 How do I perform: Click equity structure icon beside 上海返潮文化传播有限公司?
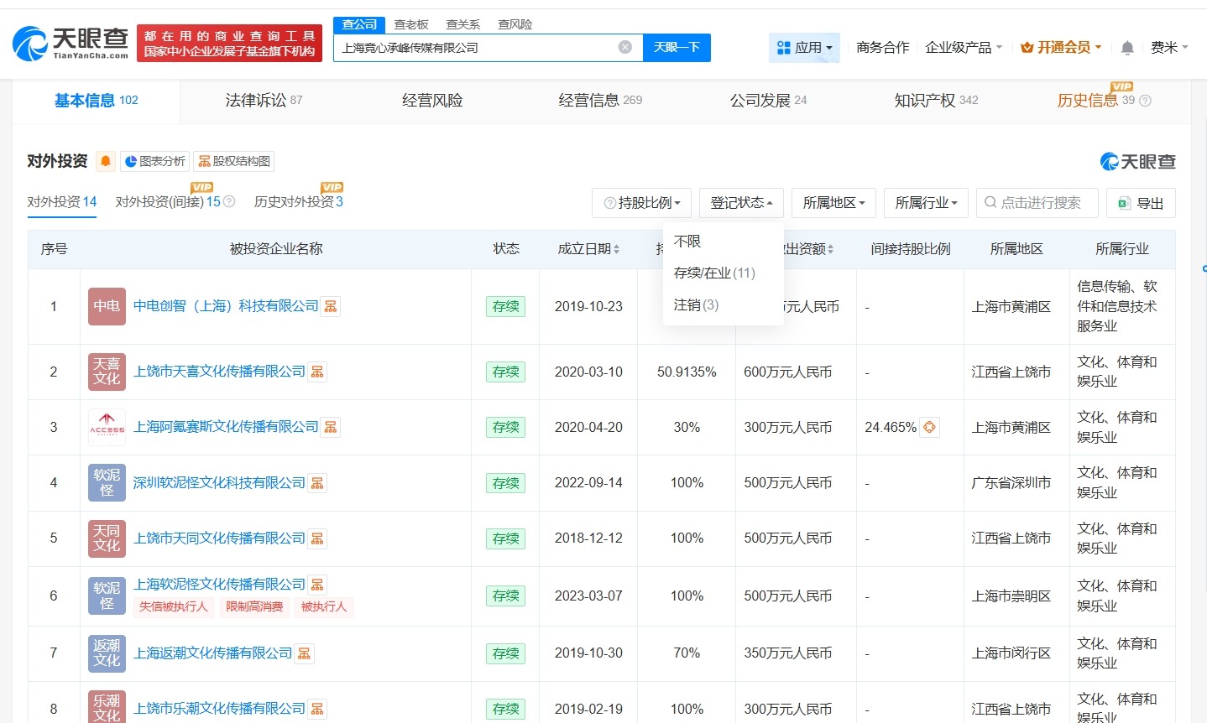(304, 653)
